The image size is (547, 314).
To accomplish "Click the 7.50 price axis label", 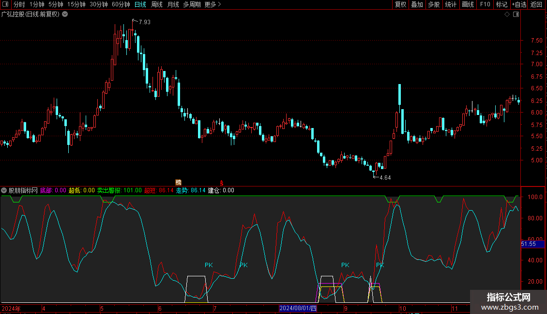I will point(536,41).
